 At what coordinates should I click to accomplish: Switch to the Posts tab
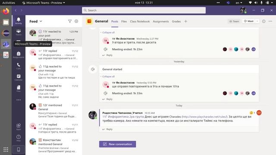click(115, 22)
